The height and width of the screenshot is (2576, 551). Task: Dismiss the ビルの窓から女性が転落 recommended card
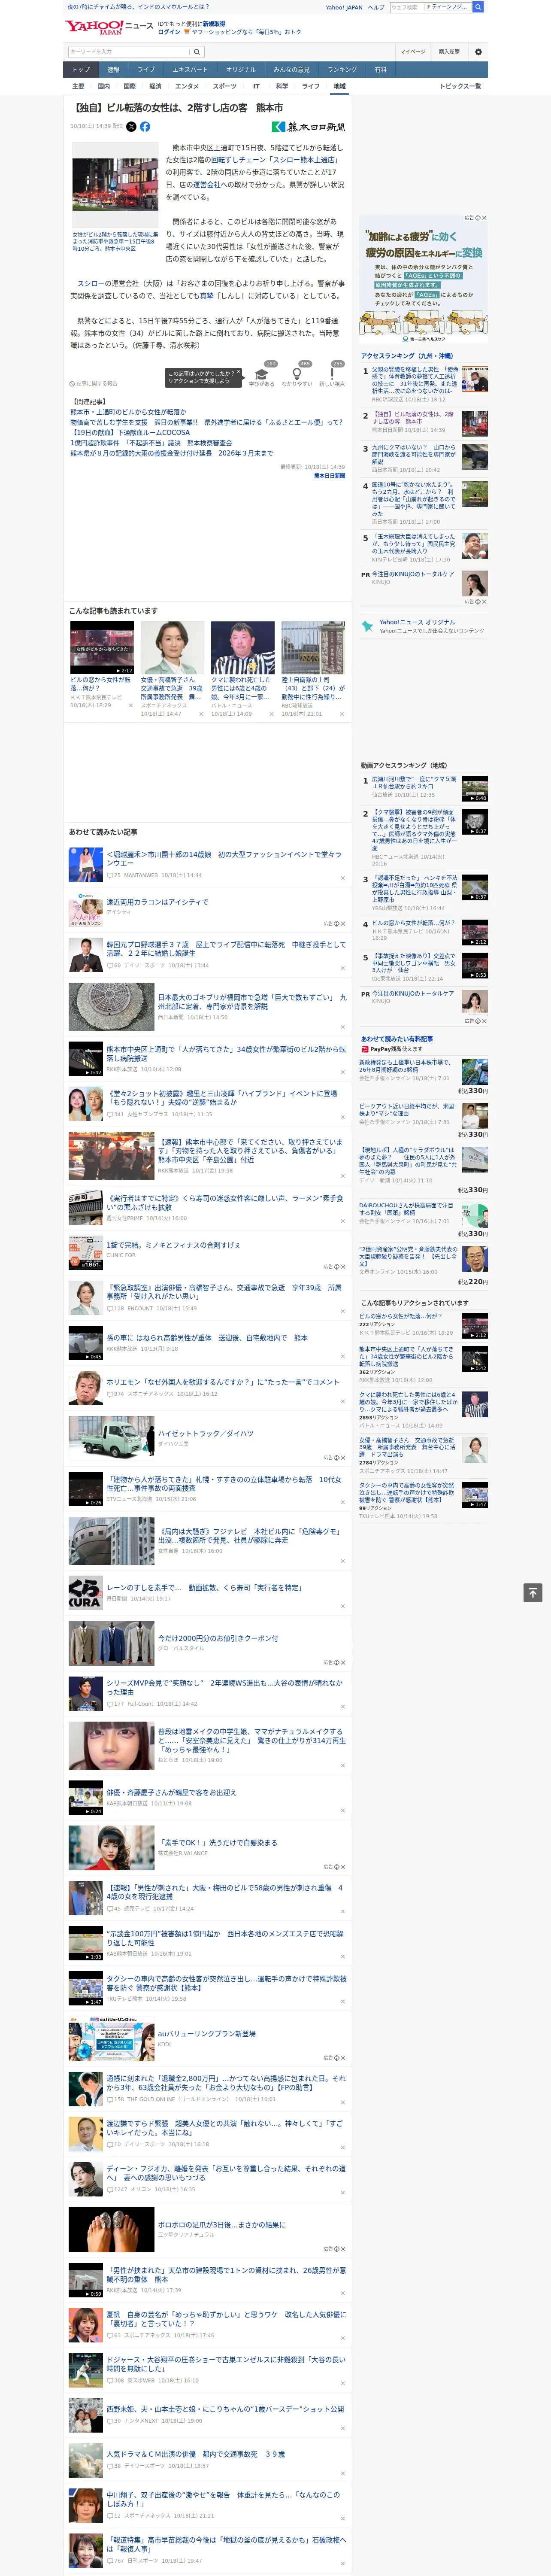point(131,705)
